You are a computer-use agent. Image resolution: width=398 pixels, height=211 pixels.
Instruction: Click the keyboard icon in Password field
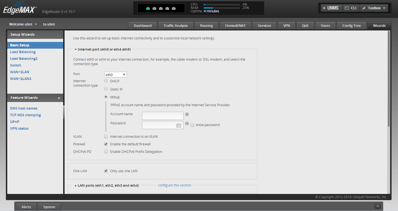click(x=179, y=125)
